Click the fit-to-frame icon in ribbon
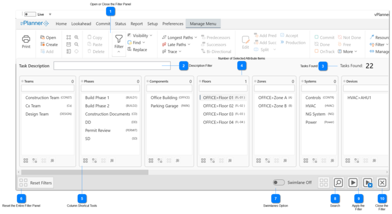392x214 pixels. pyautogui.click(x=69, y=37)
